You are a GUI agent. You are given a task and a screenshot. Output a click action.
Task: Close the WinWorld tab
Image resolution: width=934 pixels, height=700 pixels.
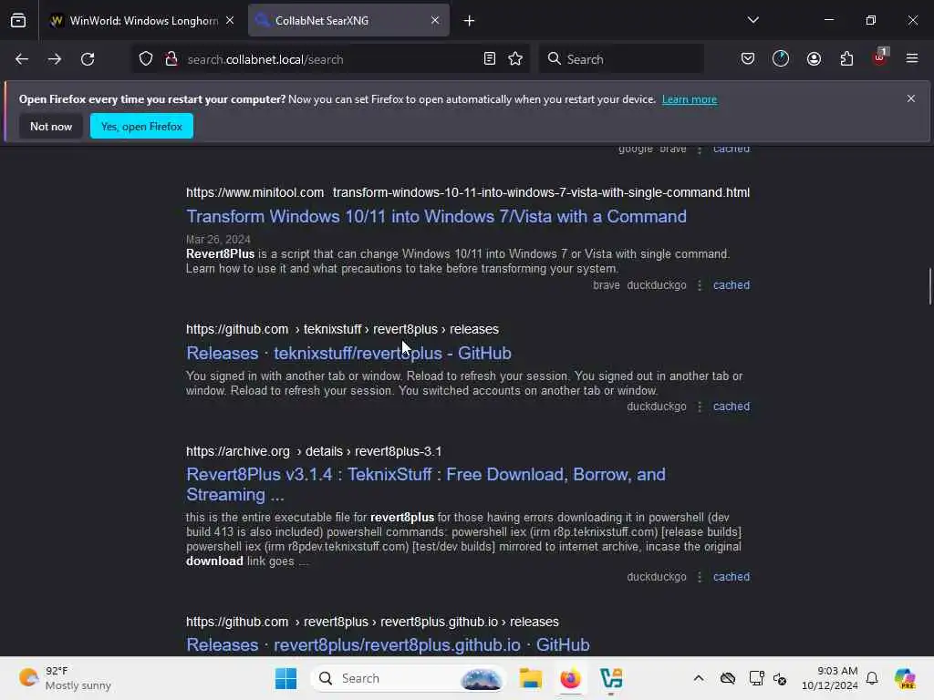tap(230, 20)
